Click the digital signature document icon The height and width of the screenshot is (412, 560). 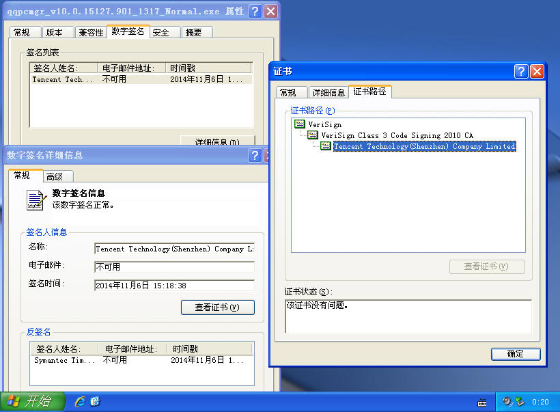pos(36,200)
